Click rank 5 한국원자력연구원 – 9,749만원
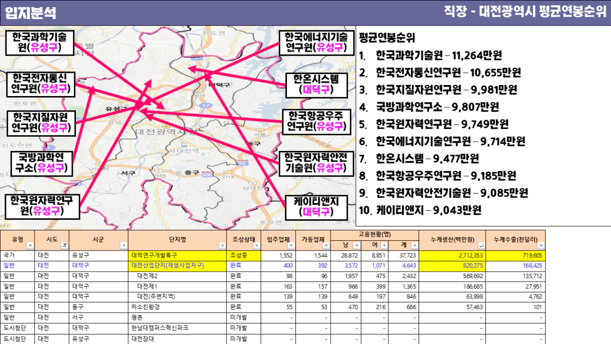Viewport: 611px width, 344px height. point(434,124)
